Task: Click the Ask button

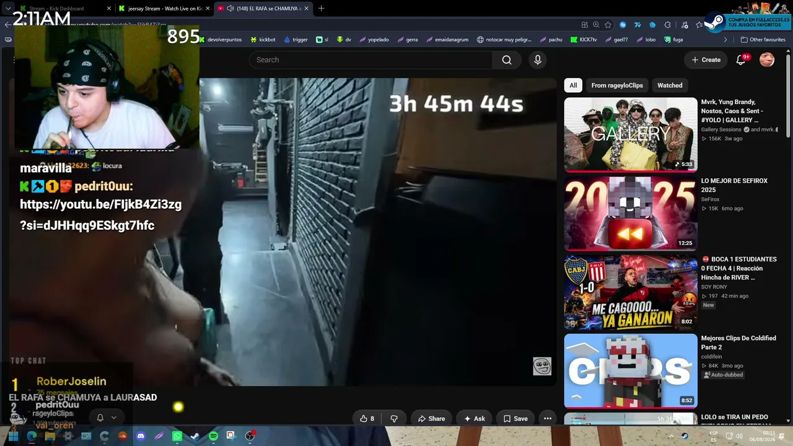Action: coord(475,419)
